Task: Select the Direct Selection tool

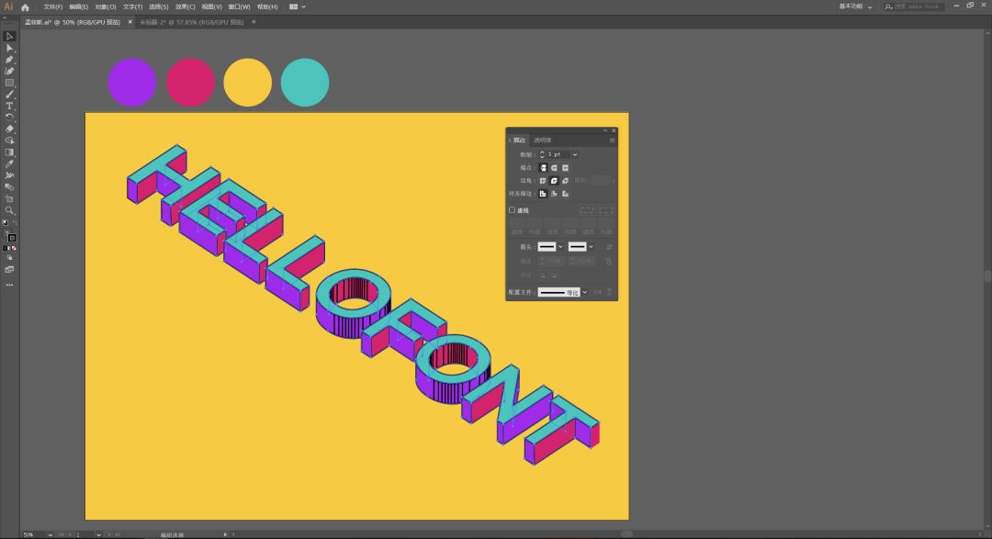Action: [x=9, y=48]
